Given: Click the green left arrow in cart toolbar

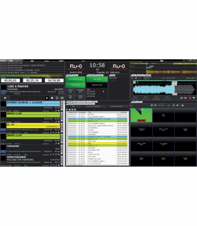Looking at the screenshot, I should click(152, 105).
